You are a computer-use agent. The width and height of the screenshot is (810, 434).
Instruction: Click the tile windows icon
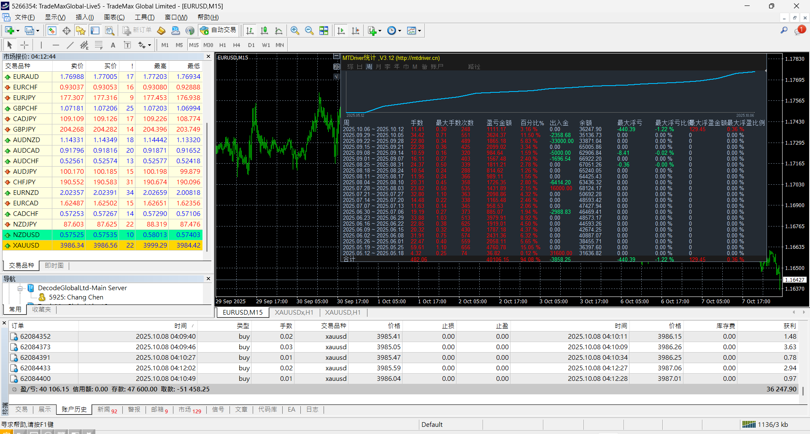[324, 30]
